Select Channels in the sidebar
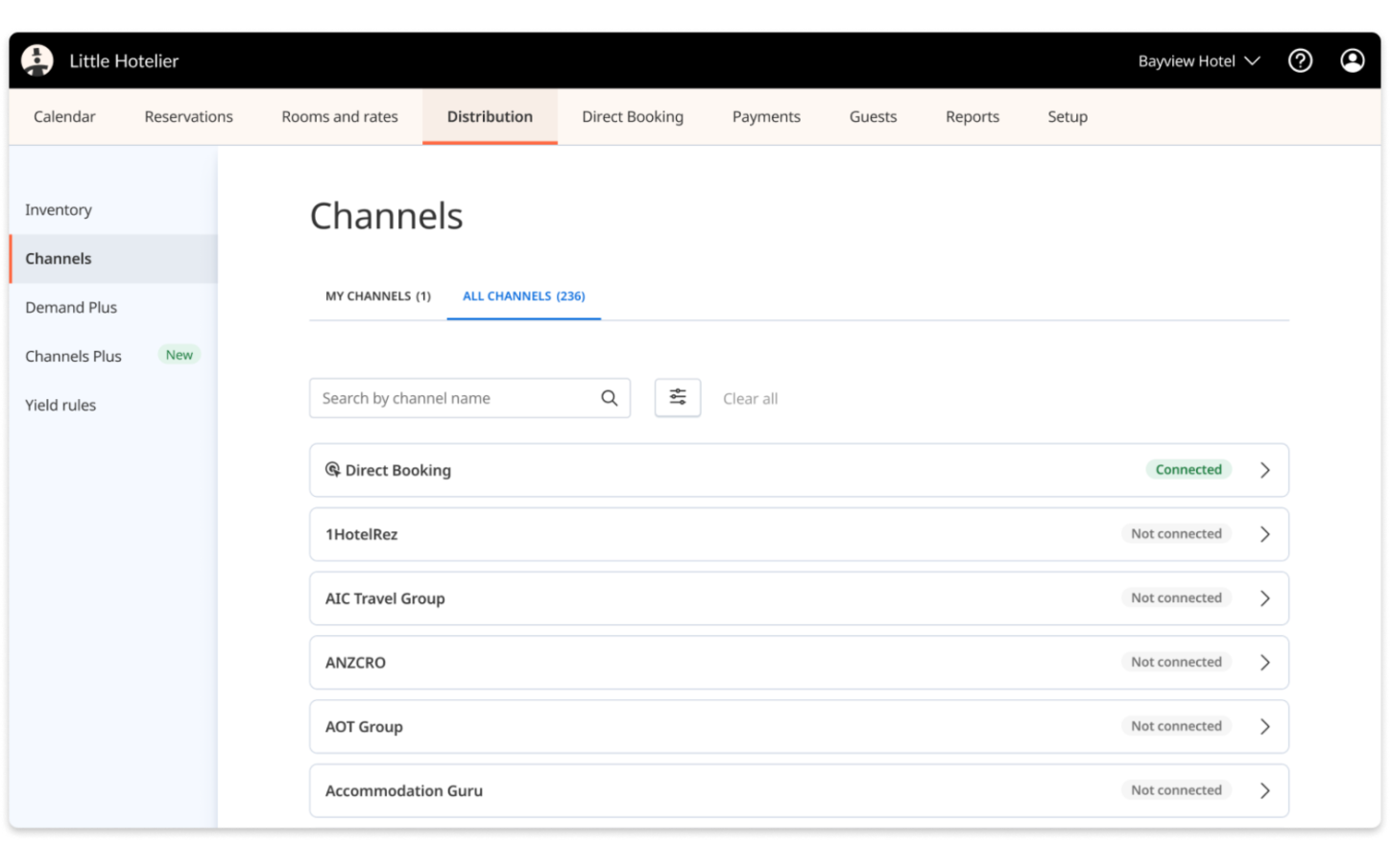This screenshot has width=1390, height=868. coord(113,259)
